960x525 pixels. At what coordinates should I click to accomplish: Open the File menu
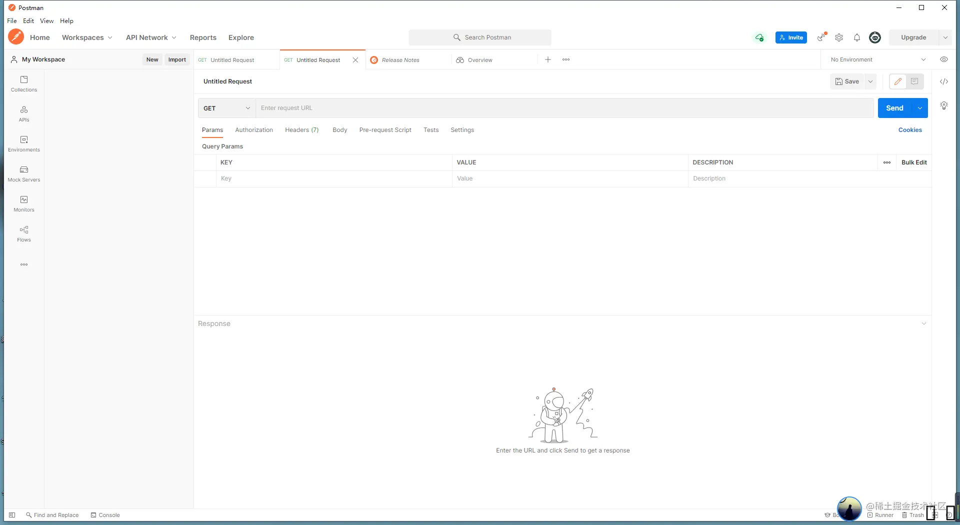12,21
